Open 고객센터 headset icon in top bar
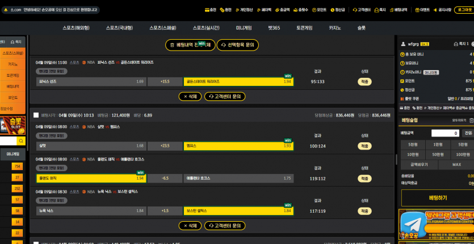 [354, 10]
